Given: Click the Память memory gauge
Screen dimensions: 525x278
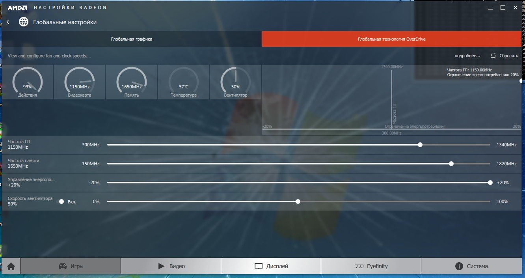Looking at the screenshot, I should pos(132,82).
